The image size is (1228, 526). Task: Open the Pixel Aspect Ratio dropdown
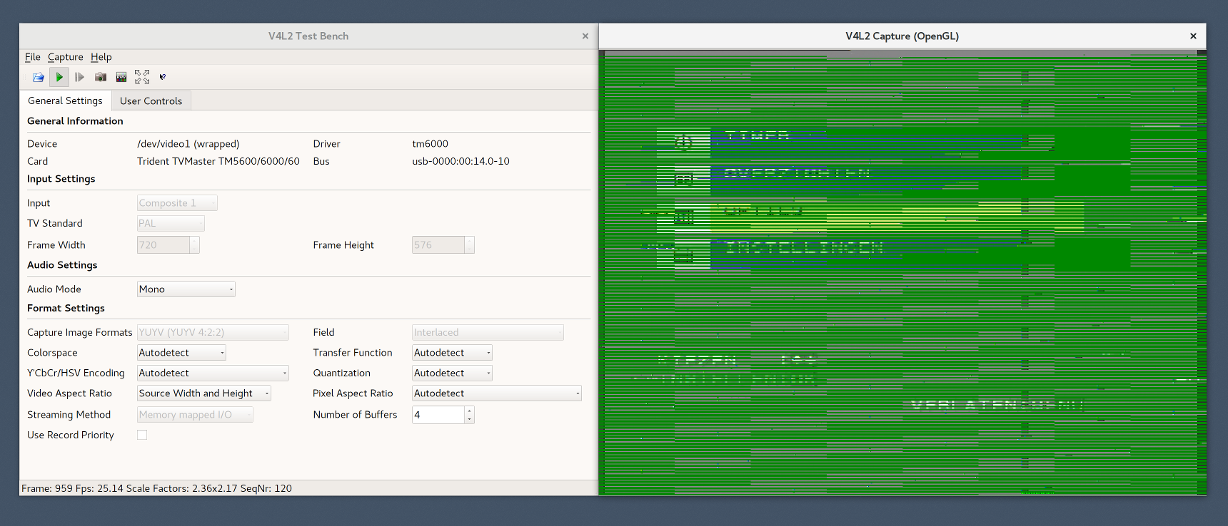click(x=497, y=393)
